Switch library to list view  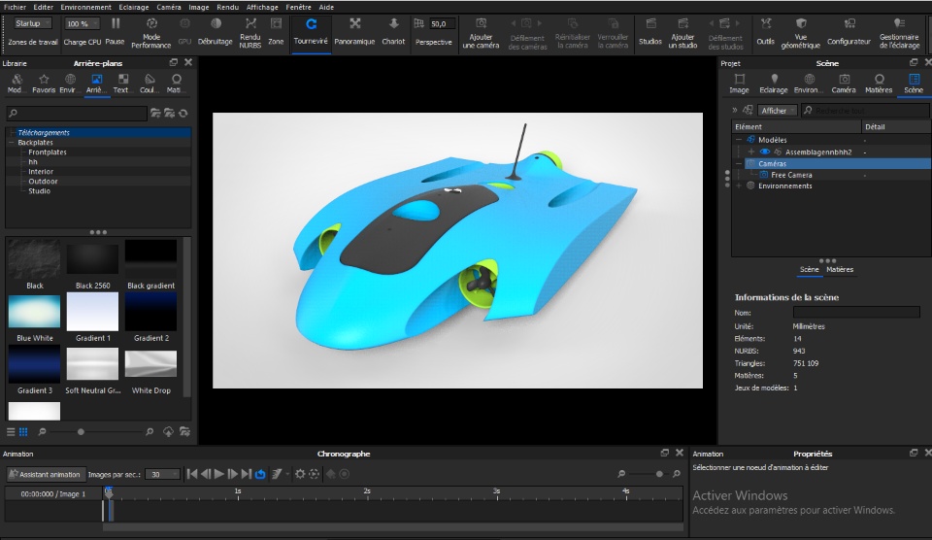click(11, 432)
